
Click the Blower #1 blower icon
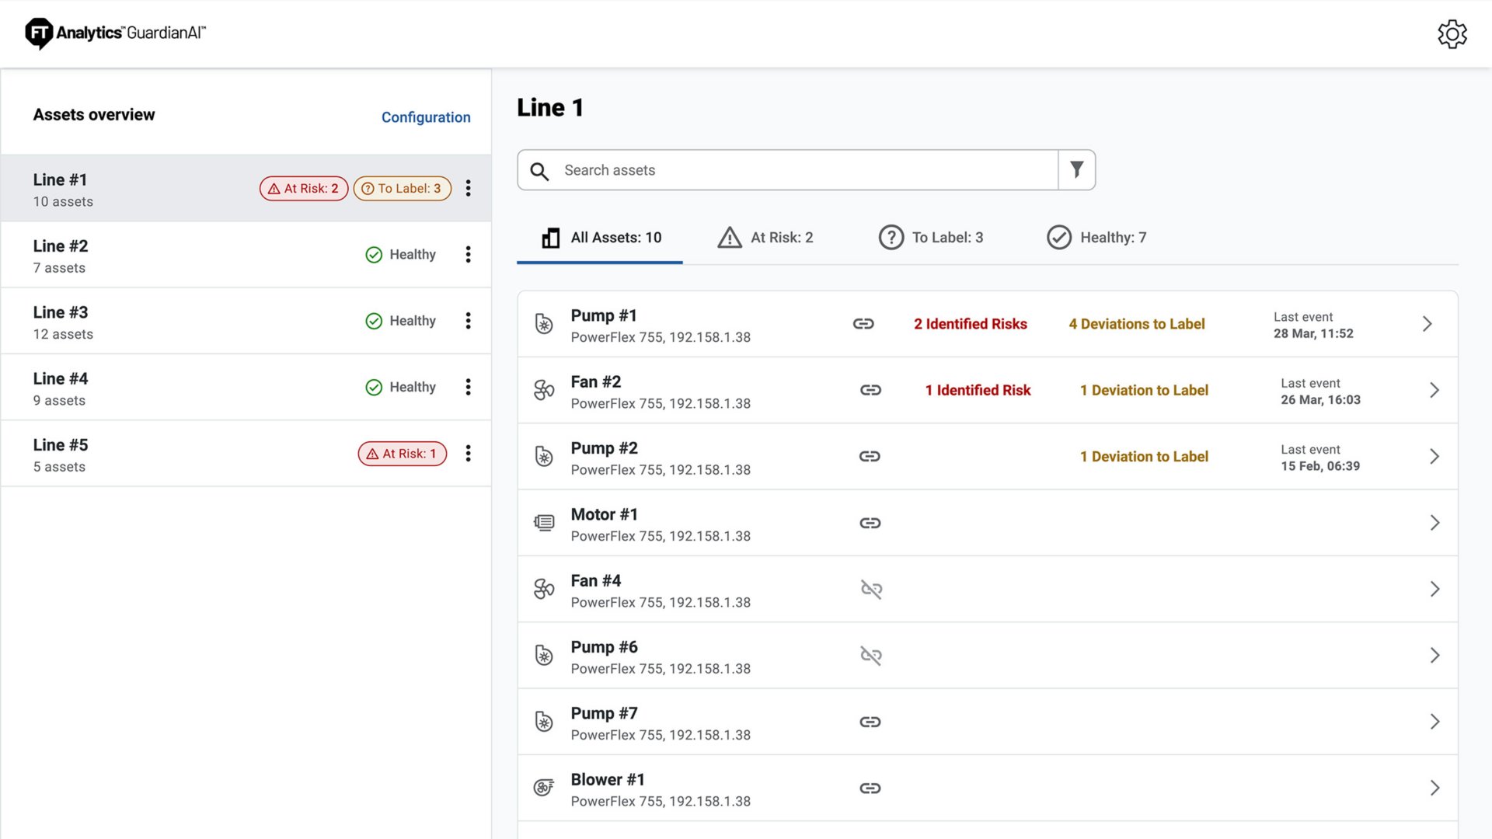544,787
